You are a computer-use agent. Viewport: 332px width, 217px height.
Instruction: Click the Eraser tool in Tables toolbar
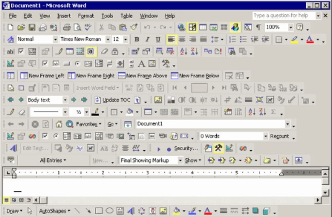tap(22, 112)
